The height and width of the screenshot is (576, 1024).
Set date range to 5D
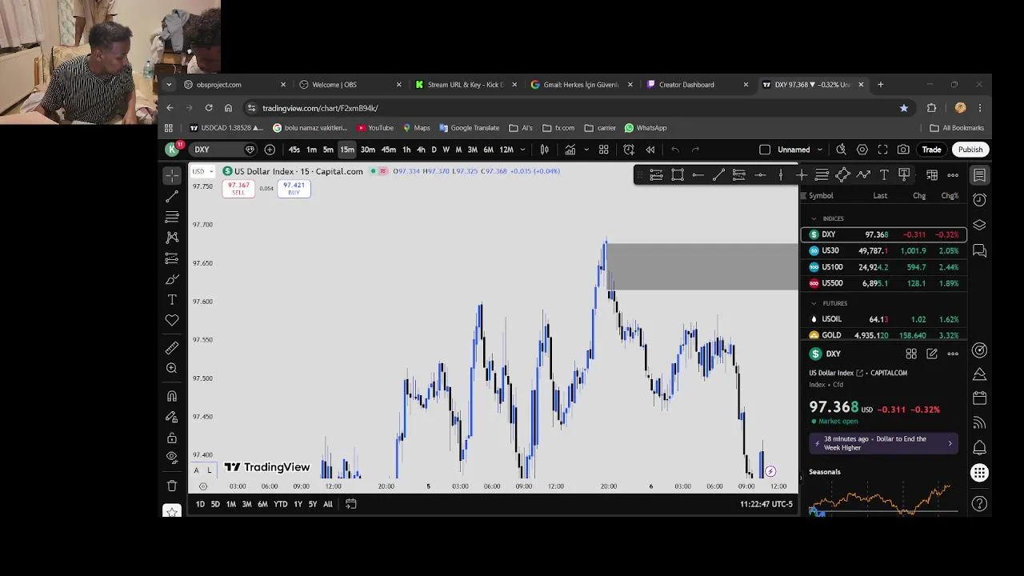click(215, 504)
